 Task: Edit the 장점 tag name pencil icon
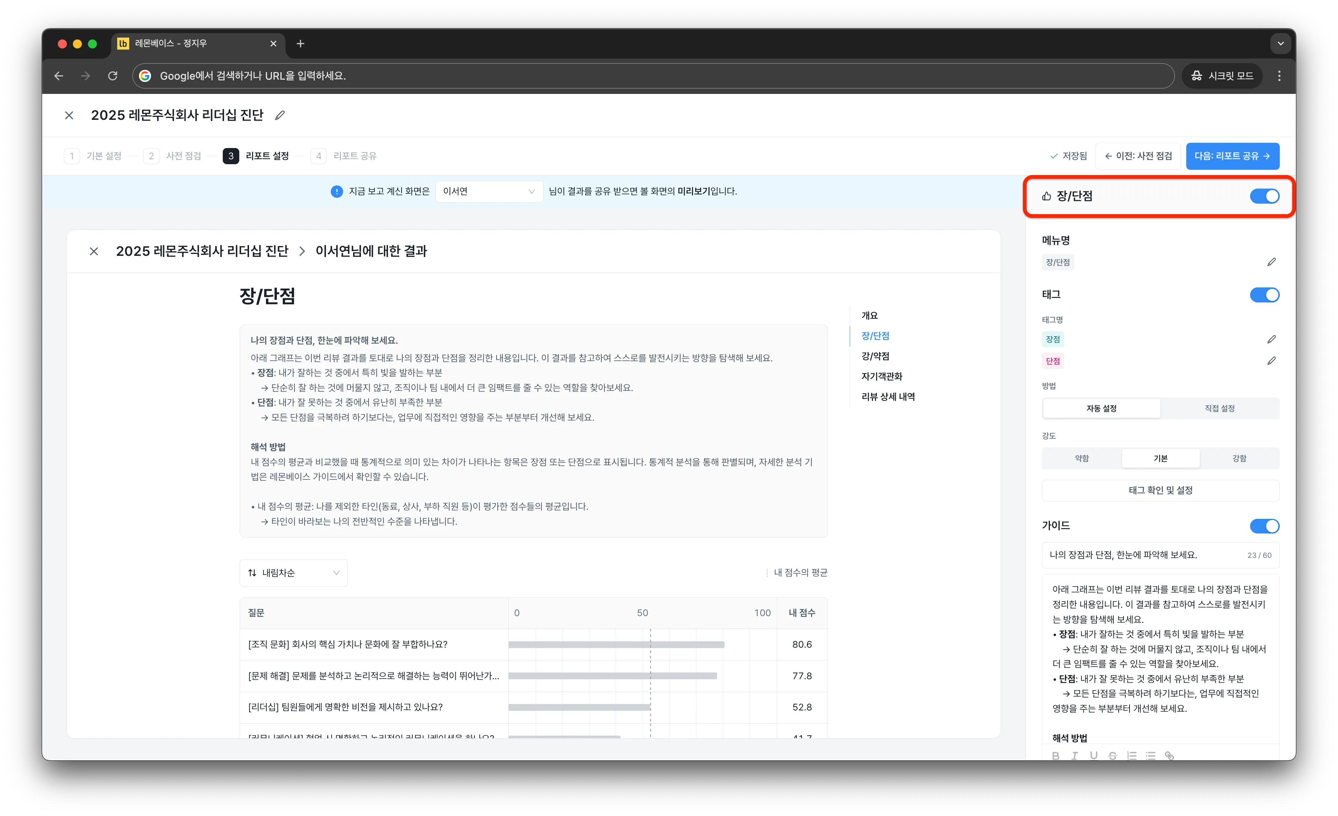pyautogui.click(x=1271, y=340)
